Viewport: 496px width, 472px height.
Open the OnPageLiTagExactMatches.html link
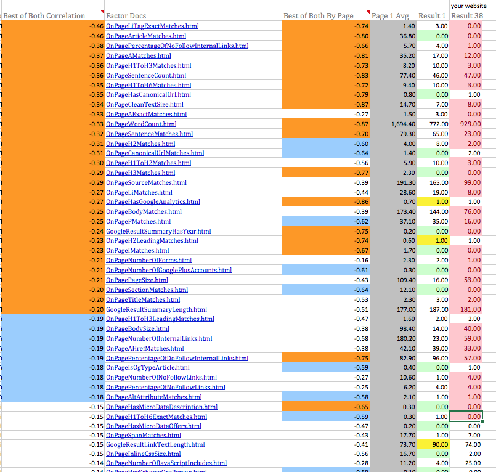tap(152, 26)
